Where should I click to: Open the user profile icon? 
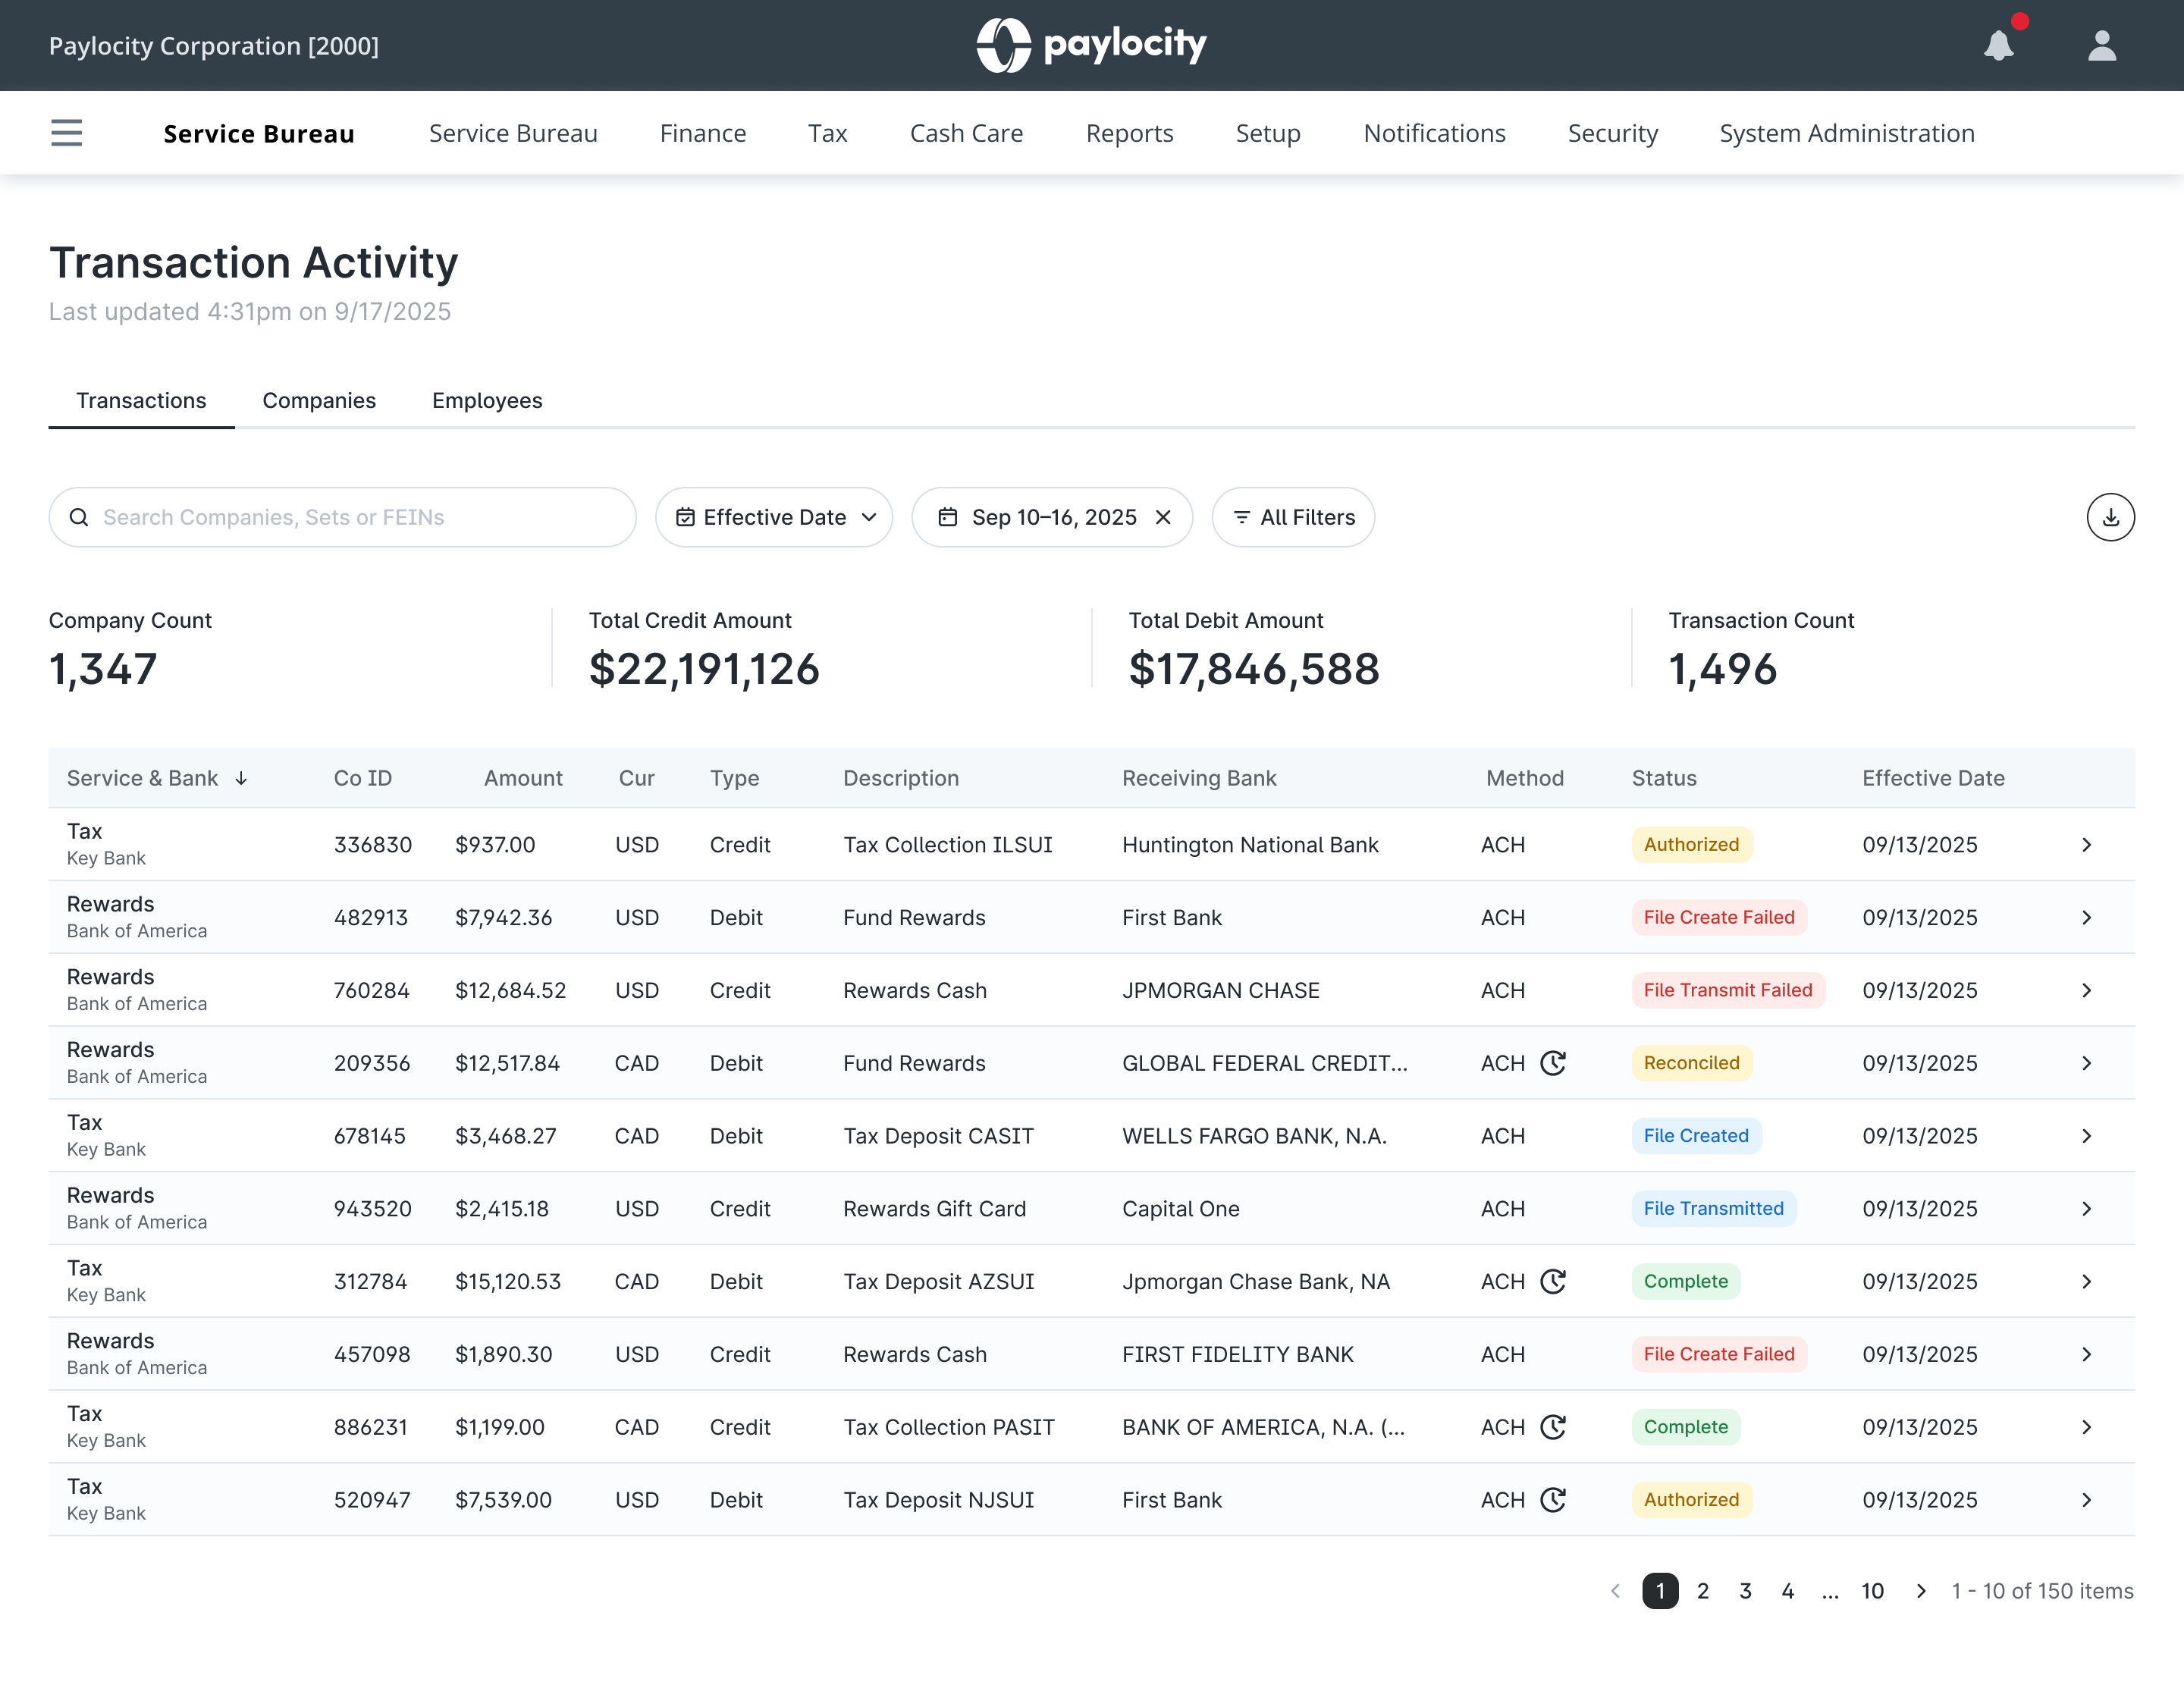coord(2101,46)
